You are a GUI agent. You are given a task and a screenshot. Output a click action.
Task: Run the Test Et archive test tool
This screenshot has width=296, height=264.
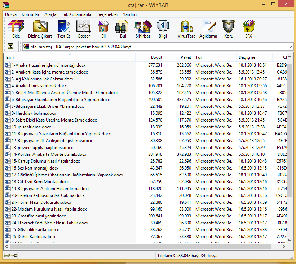coord(63,26)
